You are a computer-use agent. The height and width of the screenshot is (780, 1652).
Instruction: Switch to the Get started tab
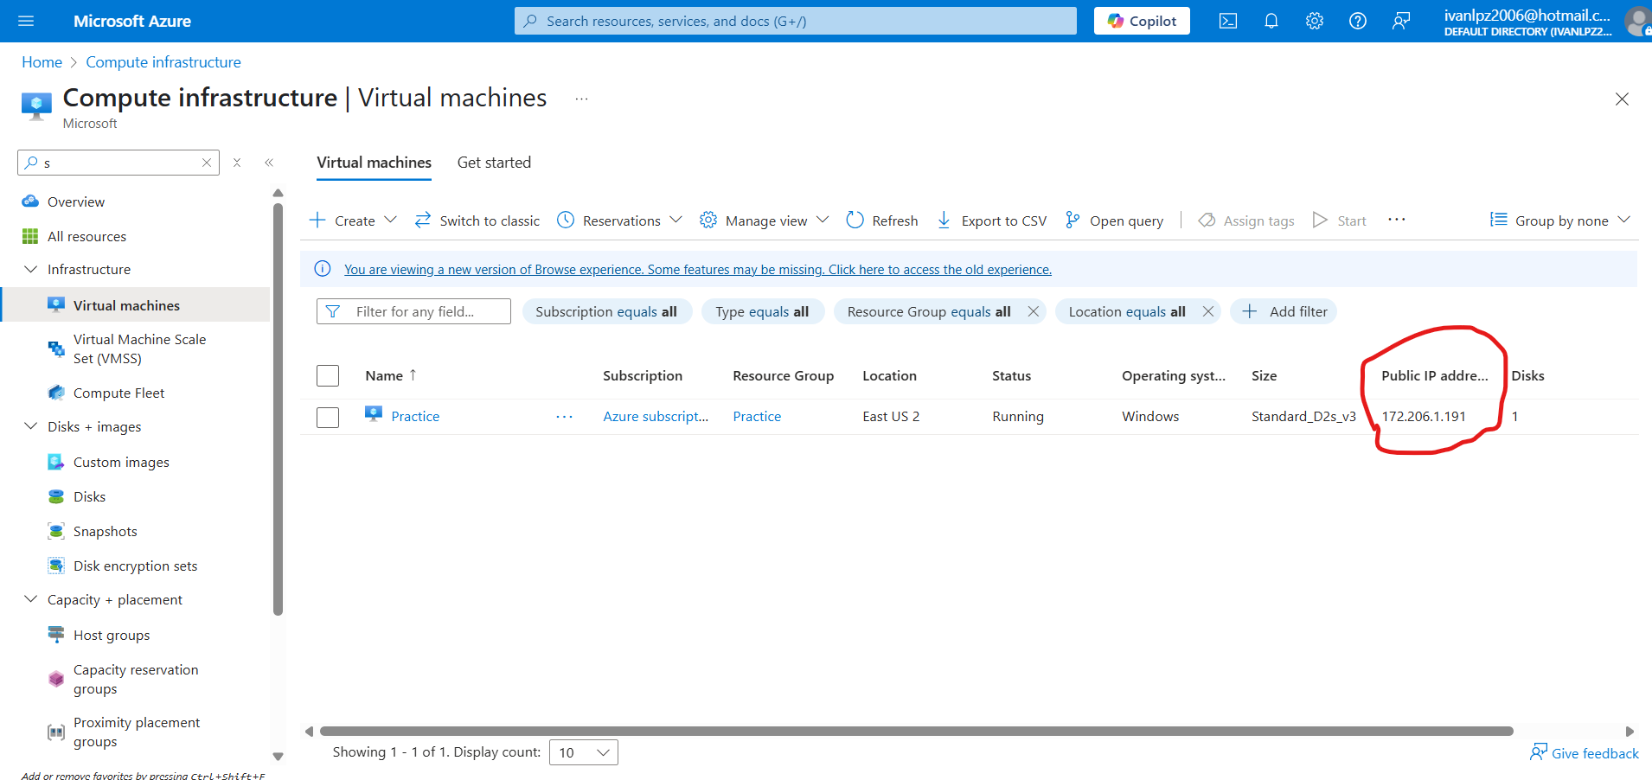click(x=494, y=163)
